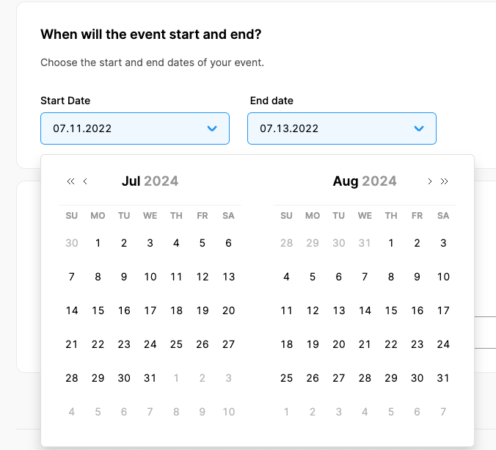Select August 1 in the right calendar
This screenshot has height=450, width=496.
click(x=391, y=243)
